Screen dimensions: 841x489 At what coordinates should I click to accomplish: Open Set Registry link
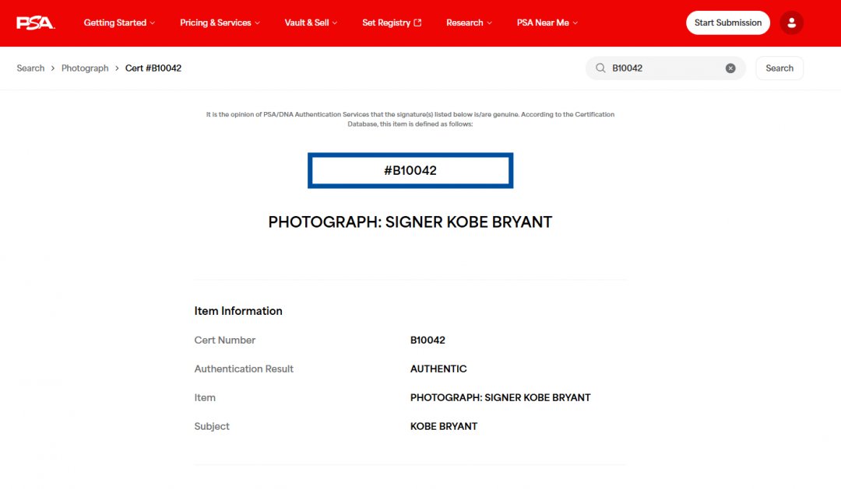click(x=392, y=23)
